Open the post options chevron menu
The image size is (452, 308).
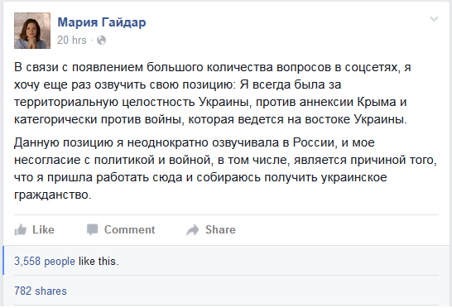tap(434, 19)
